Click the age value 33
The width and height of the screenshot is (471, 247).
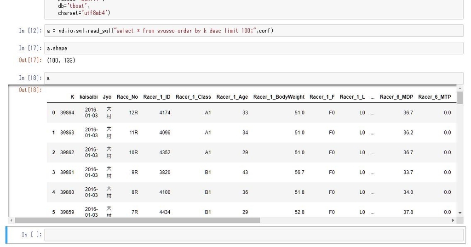pyautogui.click(x=245, y=112)
